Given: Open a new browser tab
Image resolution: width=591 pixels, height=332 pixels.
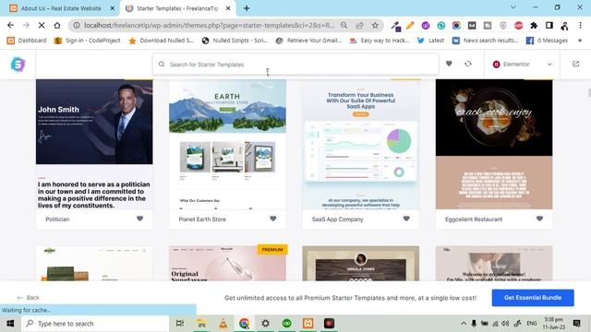Looking at the screenshot, I should [247, 8].
